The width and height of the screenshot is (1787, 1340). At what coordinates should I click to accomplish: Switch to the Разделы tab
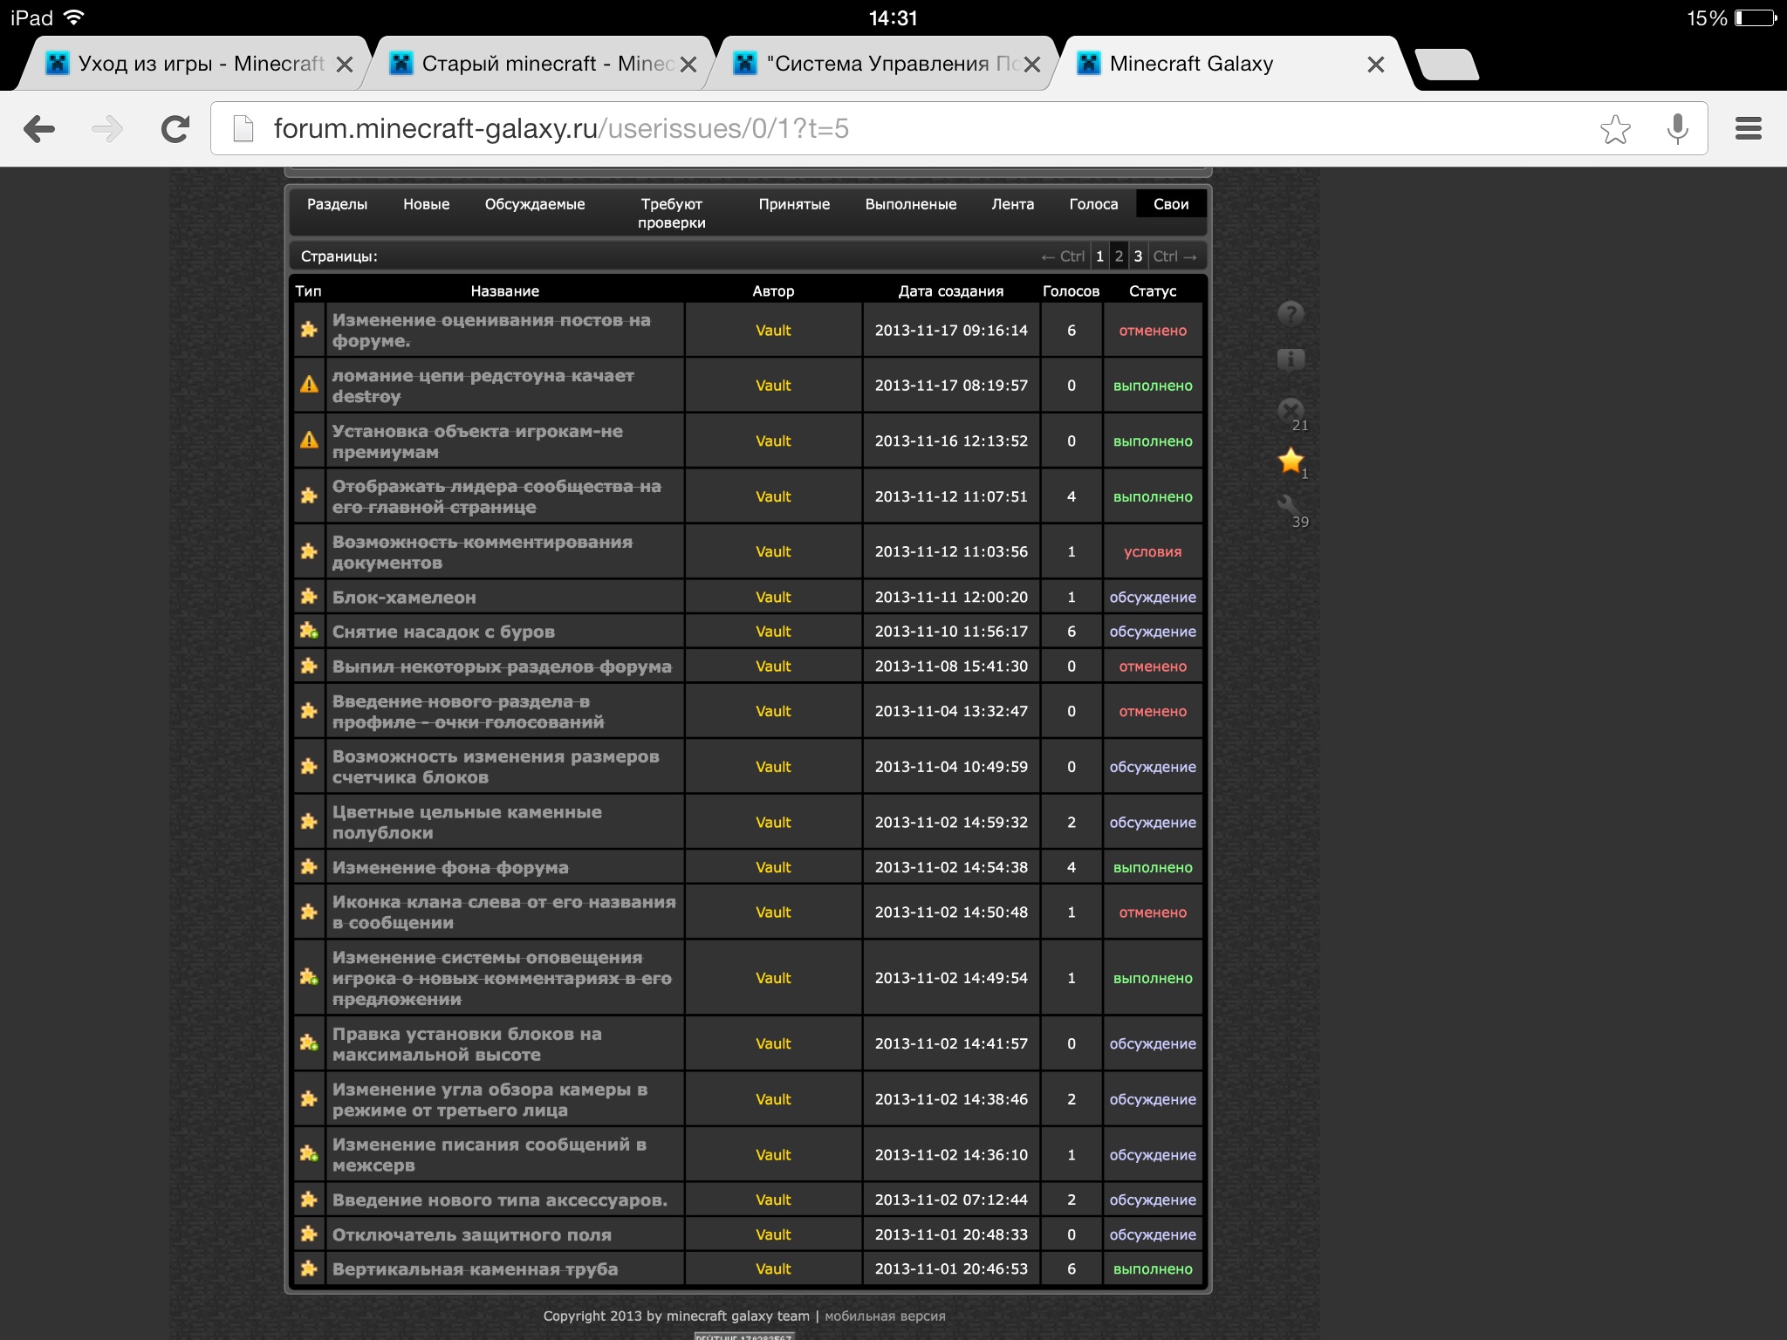337,204
